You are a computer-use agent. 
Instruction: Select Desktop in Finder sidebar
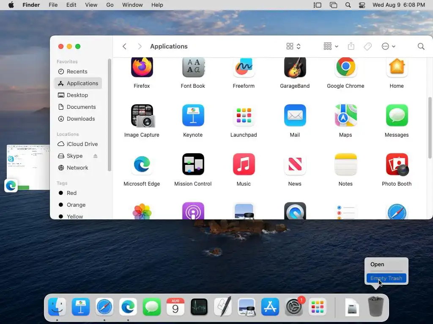coord(78,95)
